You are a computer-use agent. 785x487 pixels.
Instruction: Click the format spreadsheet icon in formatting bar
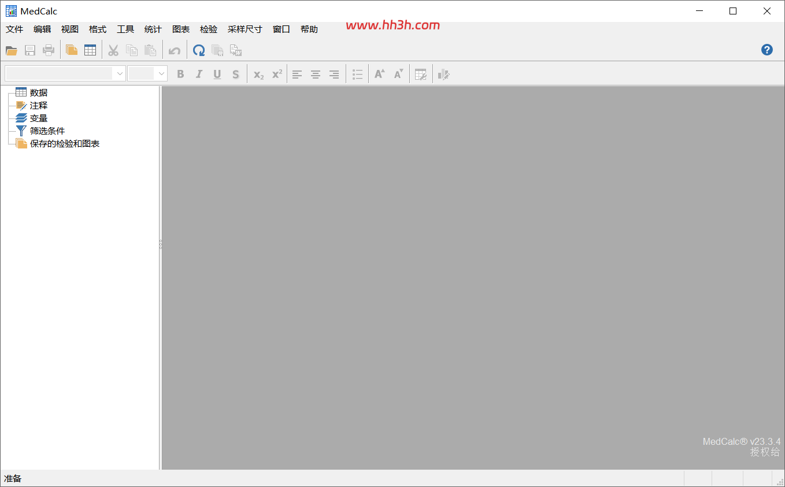(421, 74)
